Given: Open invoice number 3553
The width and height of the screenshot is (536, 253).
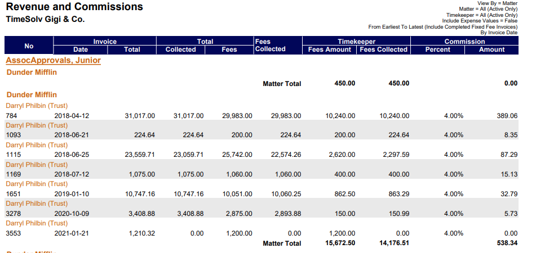Looking at the screenshot, I should click(14, 233).
